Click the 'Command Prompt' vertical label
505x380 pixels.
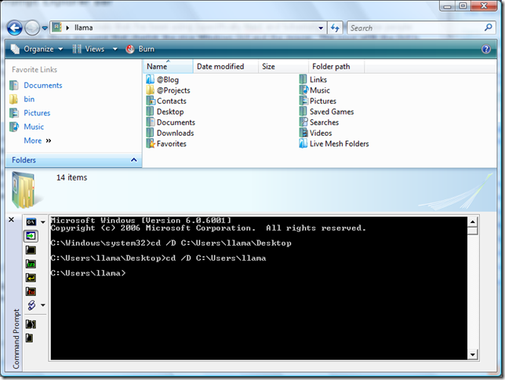click(x=16, y=338)
